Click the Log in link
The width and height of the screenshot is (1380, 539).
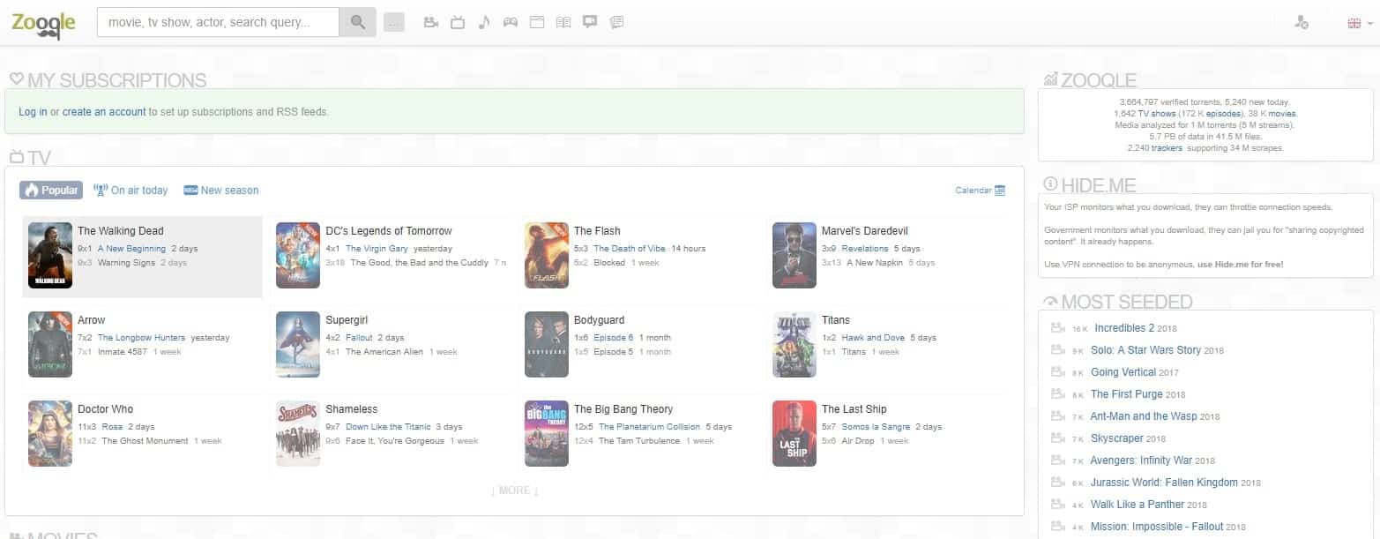pyautogui.click(x=33, y=112)
